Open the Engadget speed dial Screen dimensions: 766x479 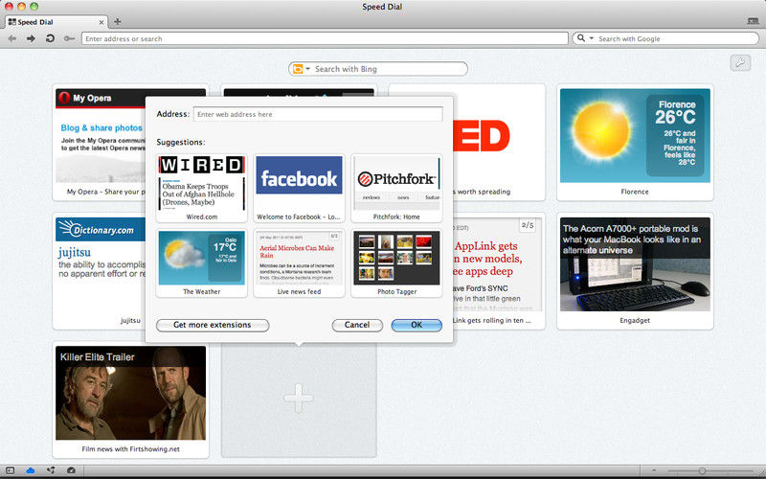click(635, 271)
